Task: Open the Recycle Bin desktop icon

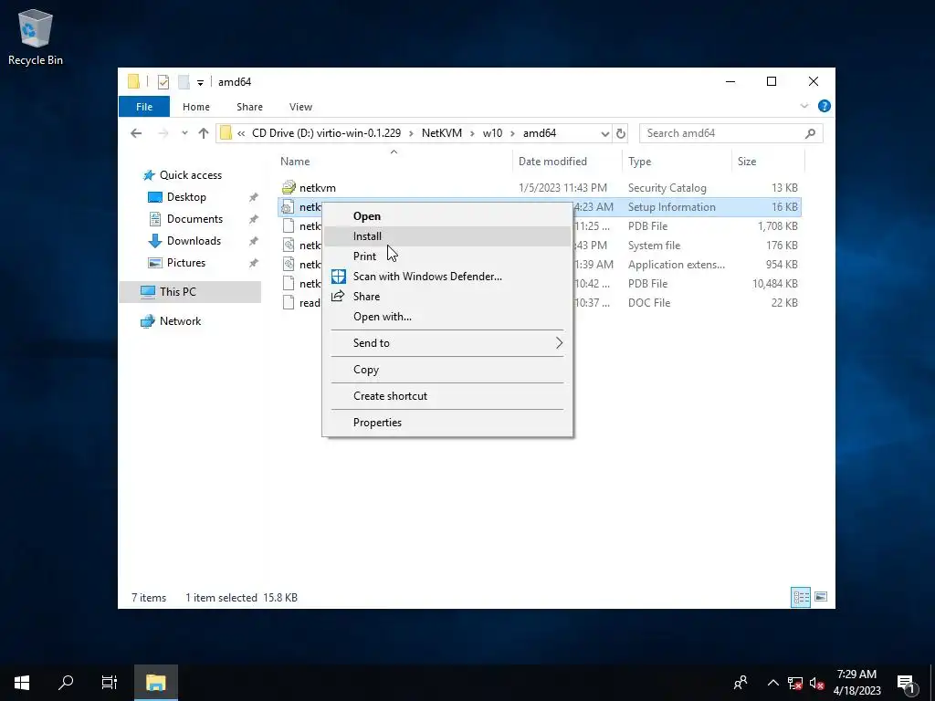Action: coord(36,37)
